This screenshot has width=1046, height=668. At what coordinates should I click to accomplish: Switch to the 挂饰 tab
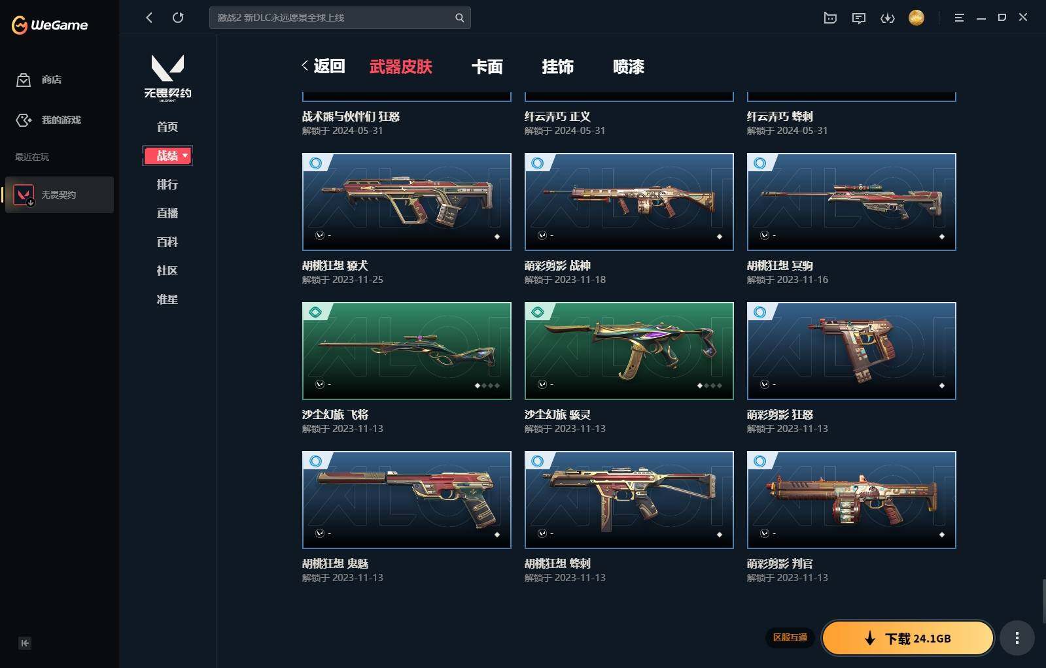pyautogui.click(x=558, y=67)
